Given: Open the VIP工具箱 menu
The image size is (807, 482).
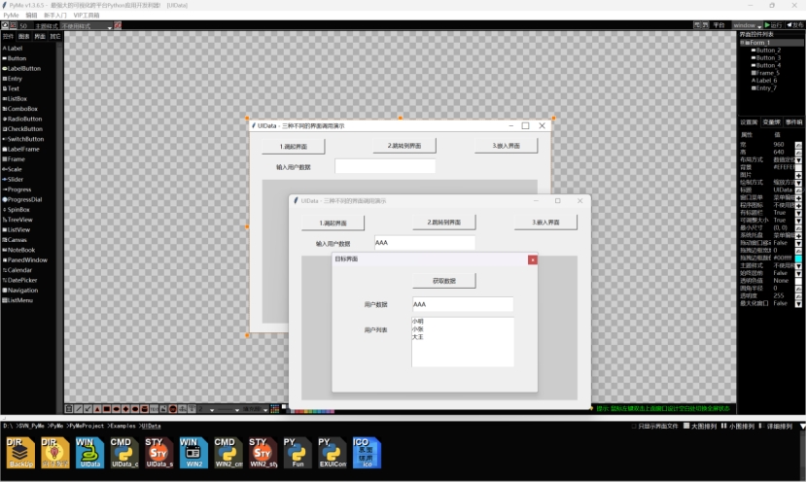Looking at the screenshot, I should [87, 16].
